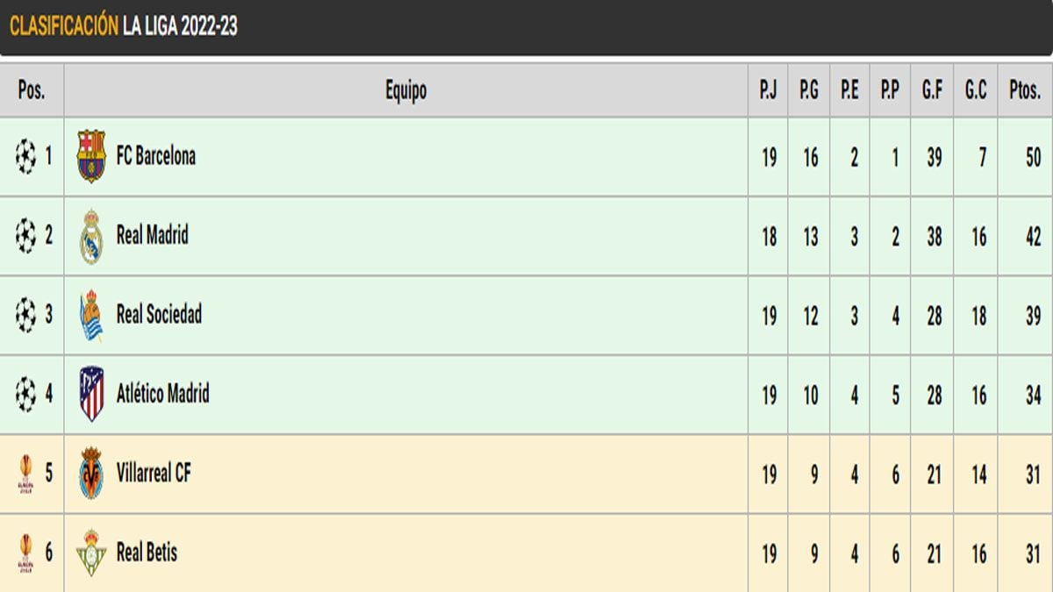Click the Clasificación La Liga 2022-23 title
The height and width of the screenshot is (592, 1053).
[x=124, y=25]
